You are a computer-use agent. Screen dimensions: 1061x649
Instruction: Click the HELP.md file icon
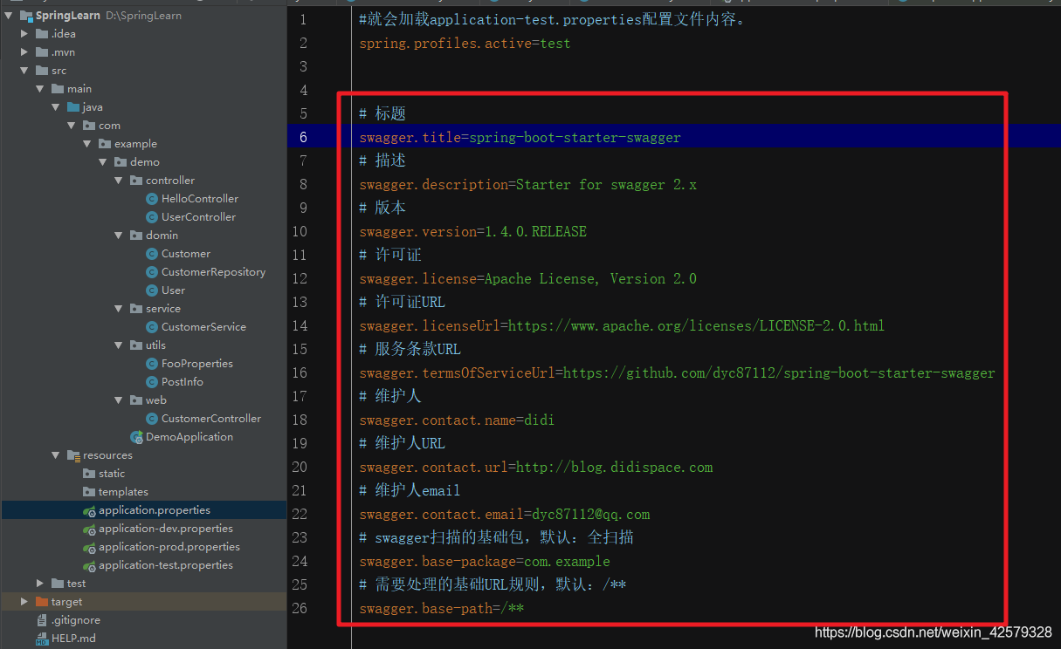point(42,639)
